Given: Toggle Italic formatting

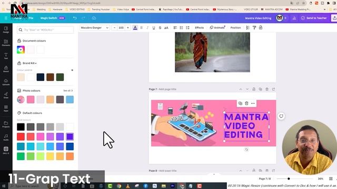Looking at the screenshot, I should 147,28.
